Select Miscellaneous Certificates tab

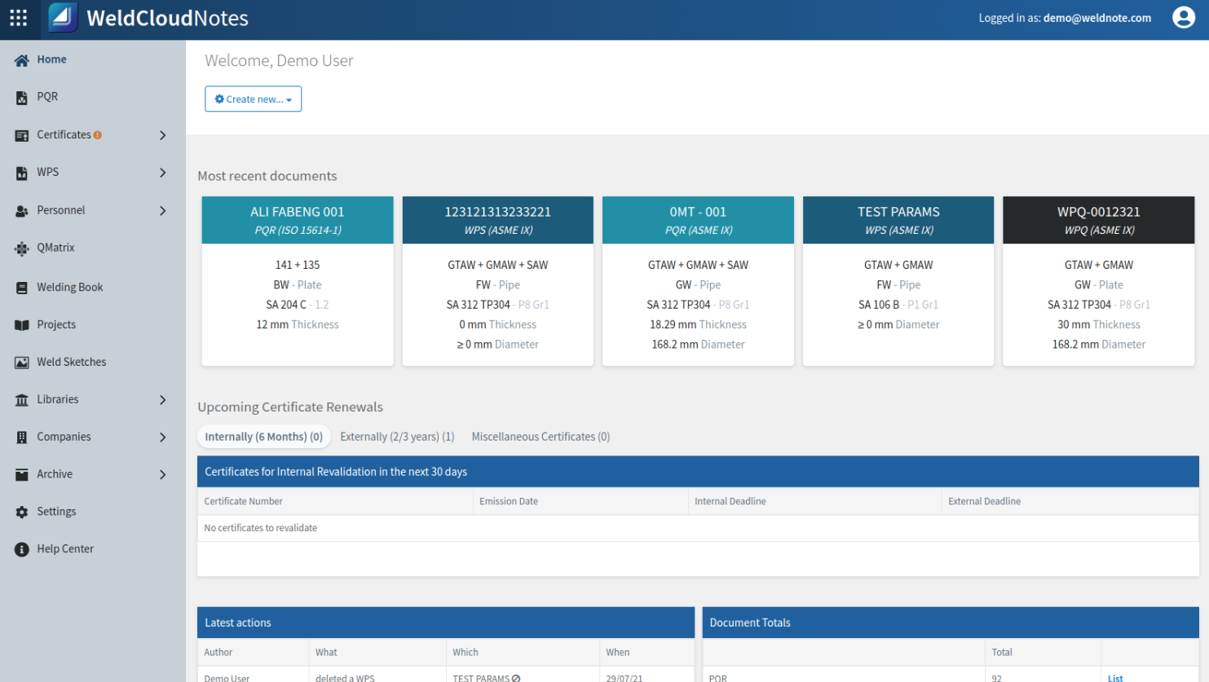coord(541,437)
